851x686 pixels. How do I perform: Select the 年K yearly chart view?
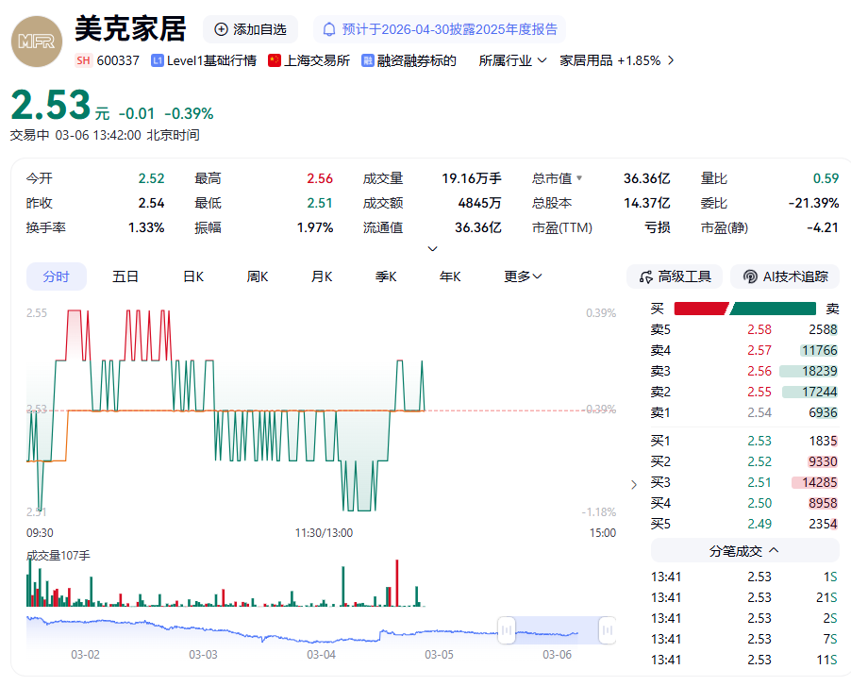450,276
